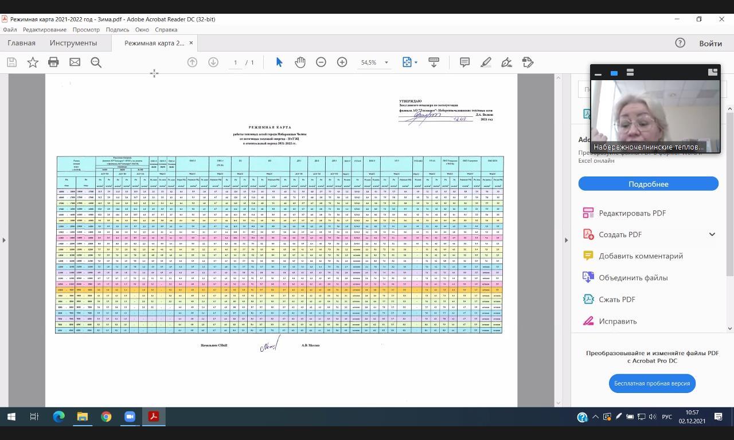Activate the arrow selection tool

click(279, 62)
